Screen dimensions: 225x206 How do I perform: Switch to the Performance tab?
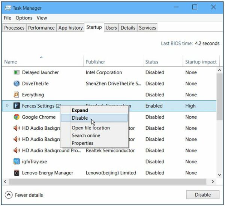point(41,28)
